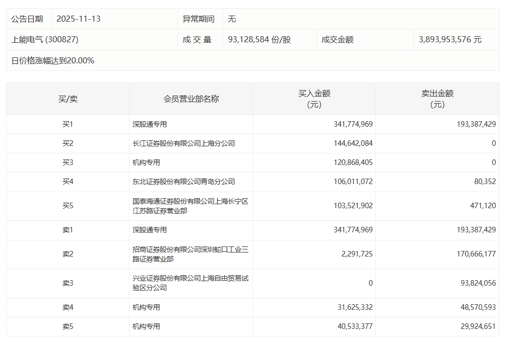
Task: Select the 卖5 row label
Action: 68,326
